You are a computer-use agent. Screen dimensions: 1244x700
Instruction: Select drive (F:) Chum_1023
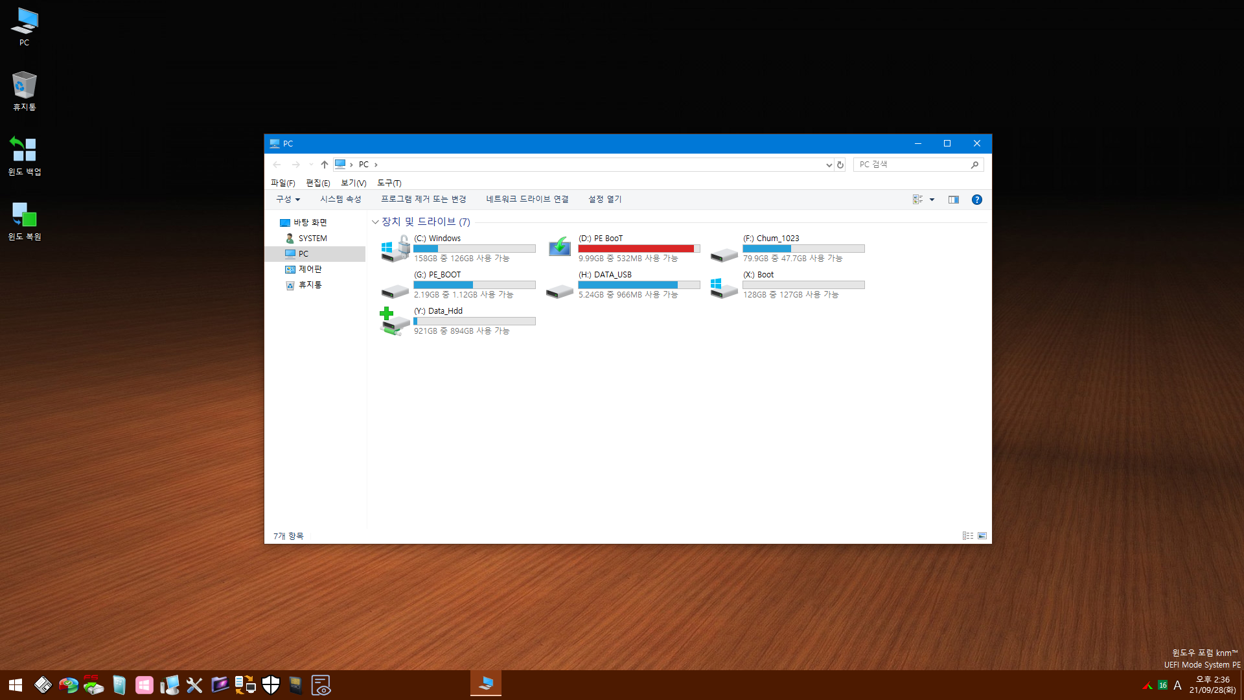pos(789,248)
